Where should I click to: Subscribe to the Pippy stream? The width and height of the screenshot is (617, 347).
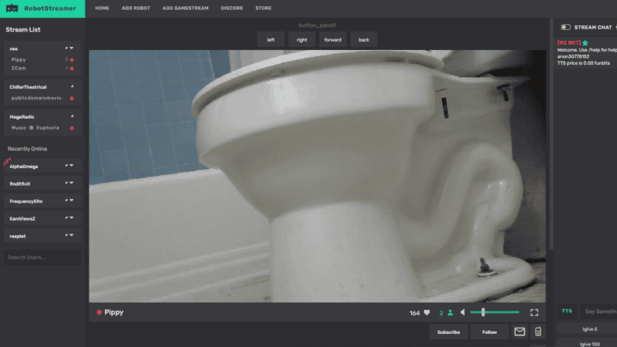coord(448,332)
